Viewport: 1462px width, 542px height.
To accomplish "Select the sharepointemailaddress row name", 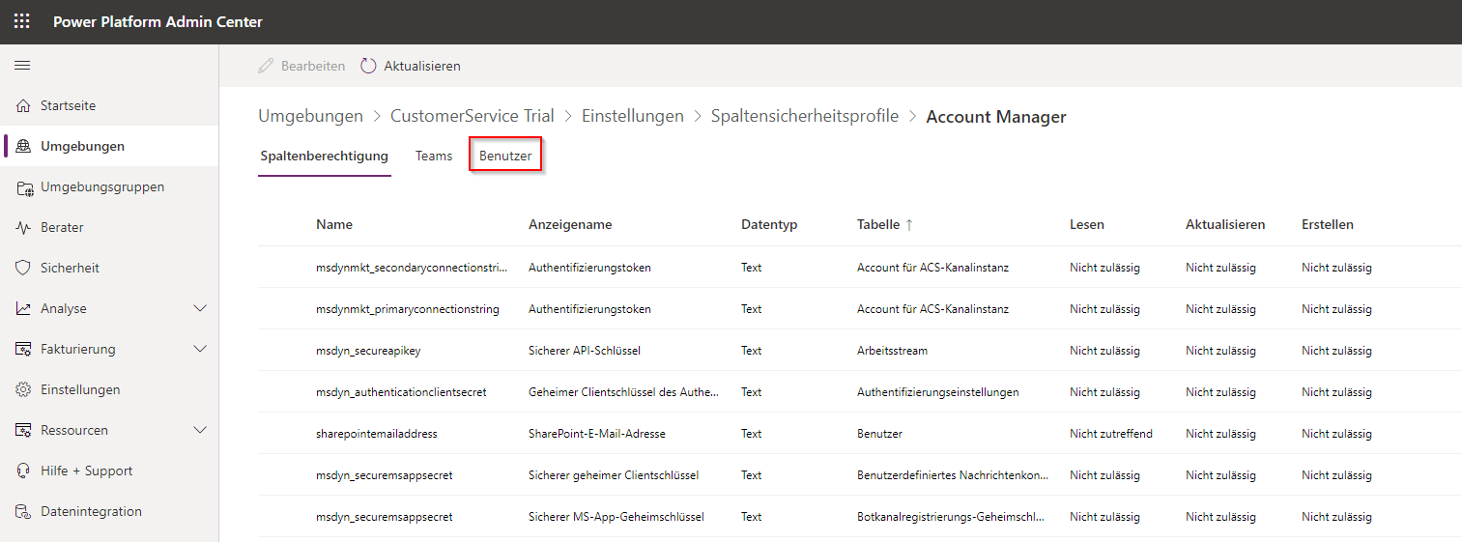I will coord(377,434).
